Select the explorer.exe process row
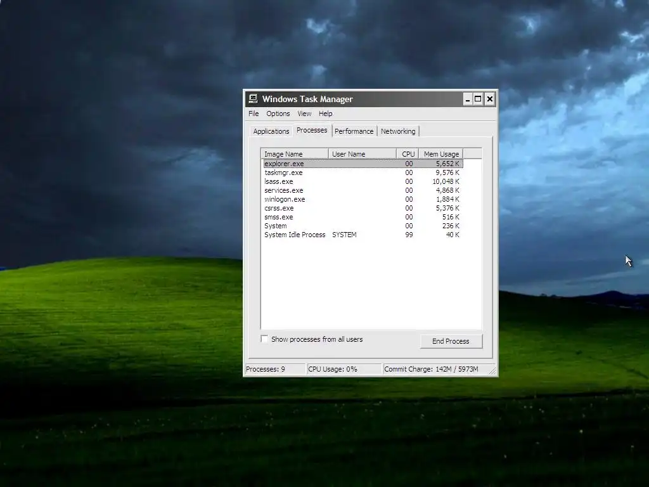 click(363, 164)
